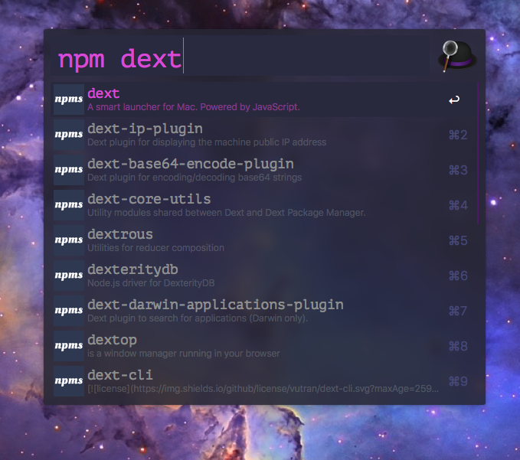Click the dext-cli license badge URL text
Image resolution: width=520 pixels, height=460 pixels.
pos(263,389)
